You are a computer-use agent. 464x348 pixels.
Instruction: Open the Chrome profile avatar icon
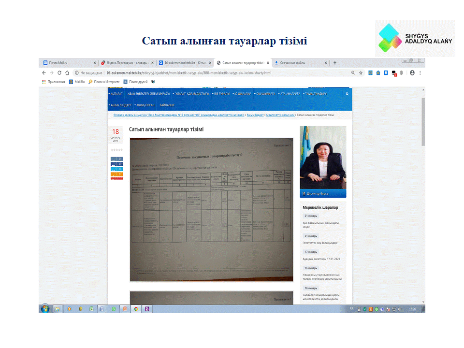coord(412,73)
